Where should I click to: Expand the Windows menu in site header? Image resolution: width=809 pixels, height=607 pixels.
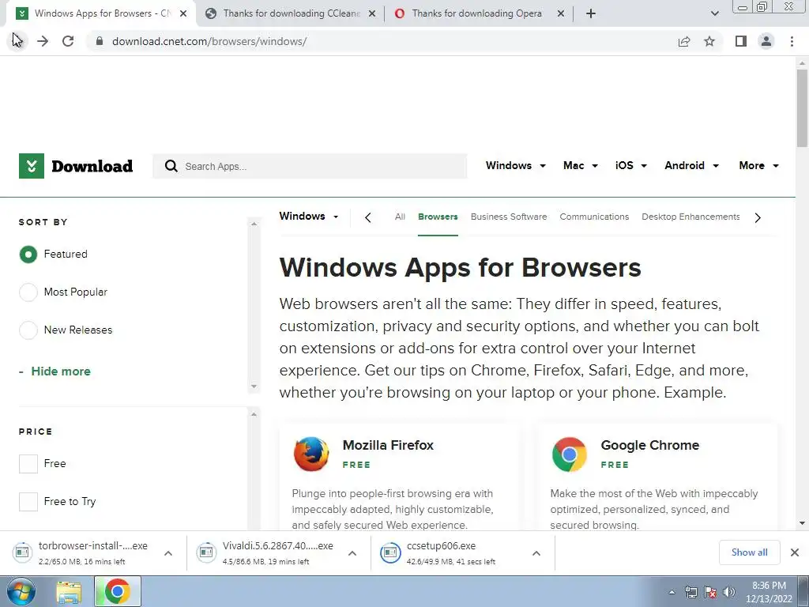click(x=515, y=166)
